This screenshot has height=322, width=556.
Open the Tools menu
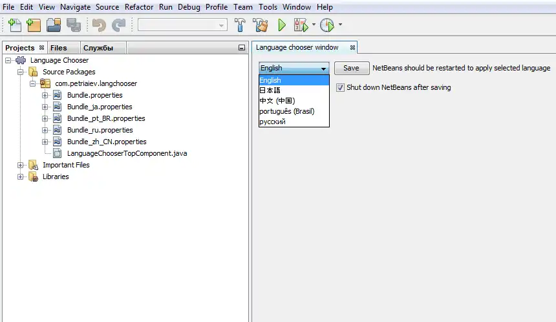pos(268,7)
